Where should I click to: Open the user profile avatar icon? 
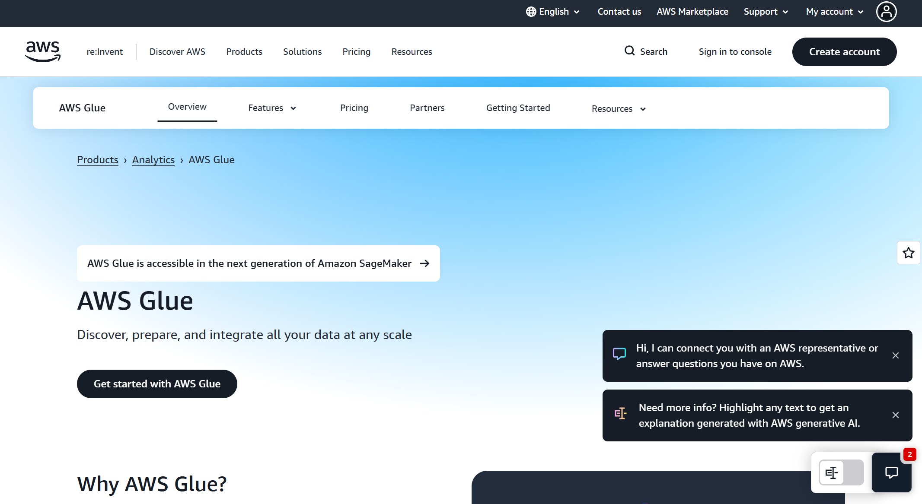886,12
